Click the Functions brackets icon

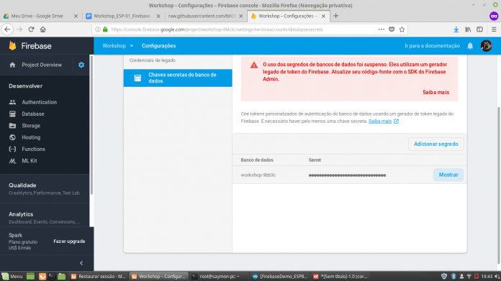click(x=12, y=149)
